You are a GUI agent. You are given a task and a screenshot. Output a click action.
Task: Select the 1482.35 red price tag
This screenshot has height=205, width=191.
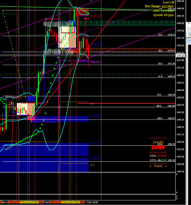click(x=96, y=16)
